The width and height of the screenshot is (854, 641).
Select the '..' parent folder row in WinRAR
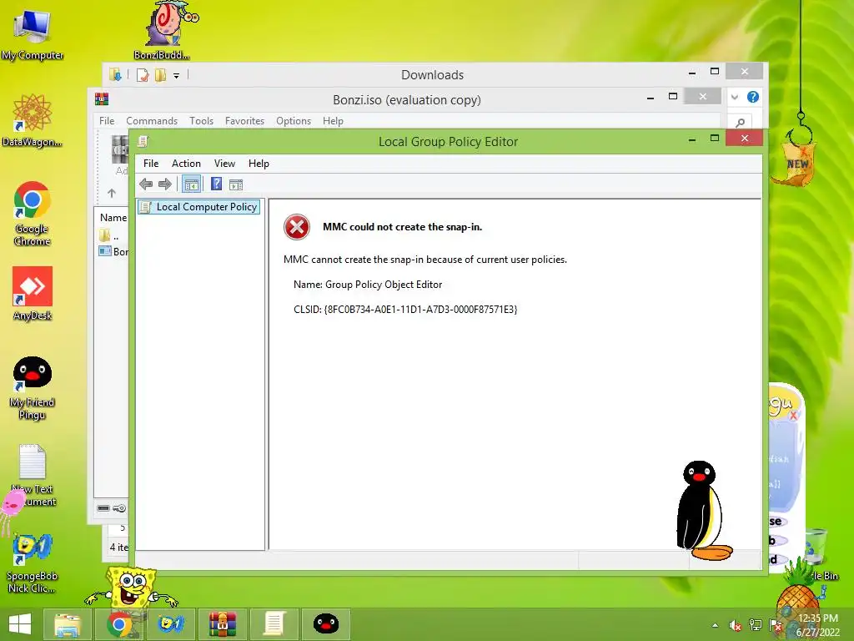(113, 236)
